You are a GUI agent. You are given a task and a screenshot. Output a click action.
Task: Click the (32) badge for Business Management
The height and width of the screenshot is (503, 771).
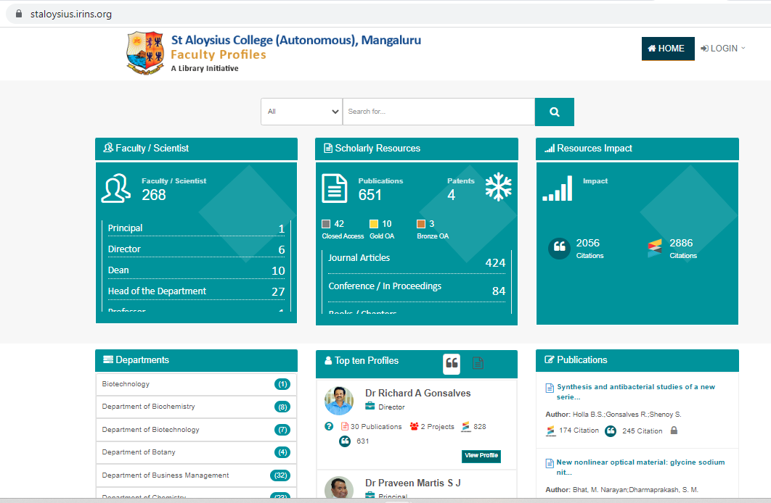tap(280, 475)
